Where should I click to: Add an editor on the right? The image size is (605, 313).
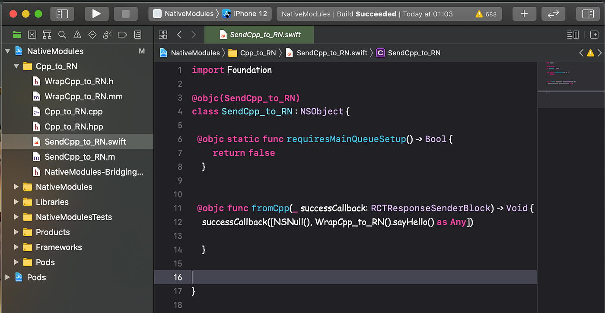click(x=594, y=35)
